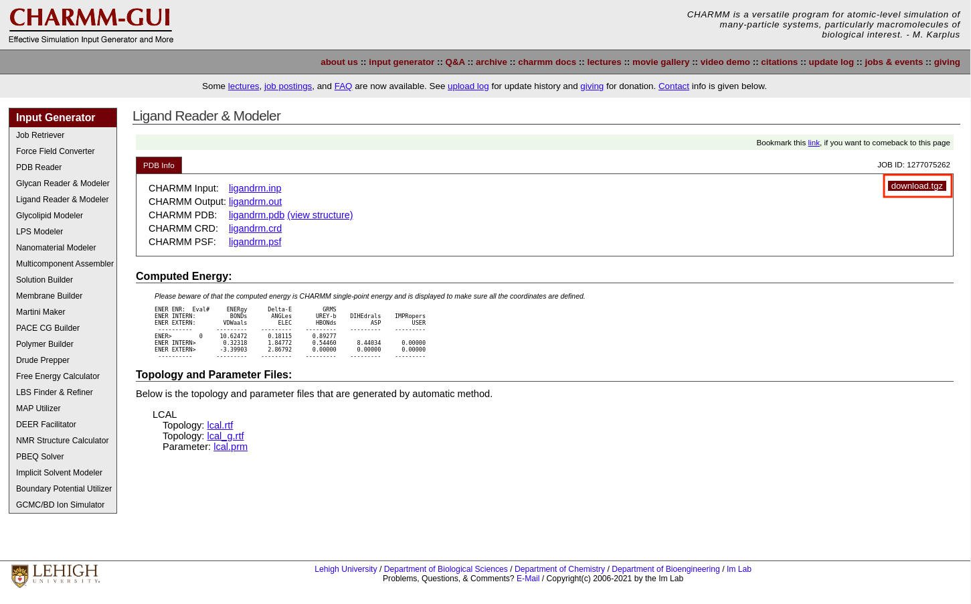Open Polymer Builder in sidebar
Image resolution: width=971 pixels, height=604 pixels.
[x=63, y=344]
